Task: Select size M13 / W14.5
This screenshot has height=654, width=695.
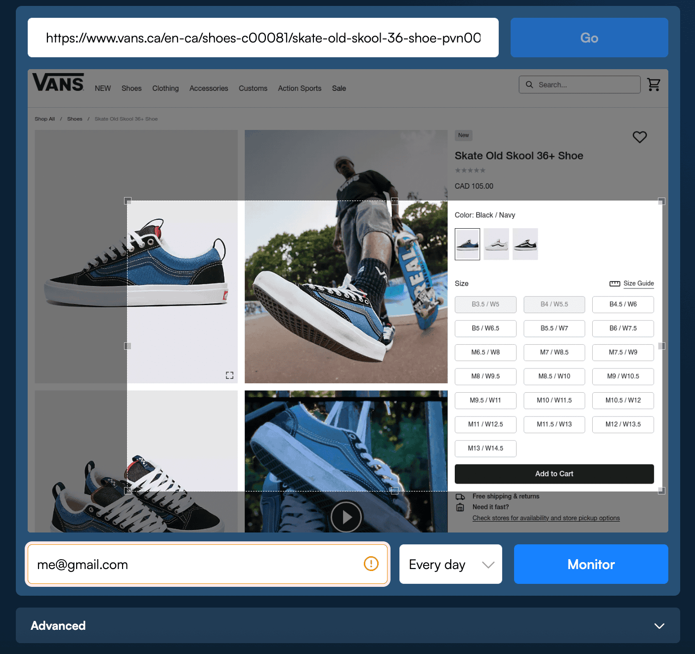Action: coord(485,449)
